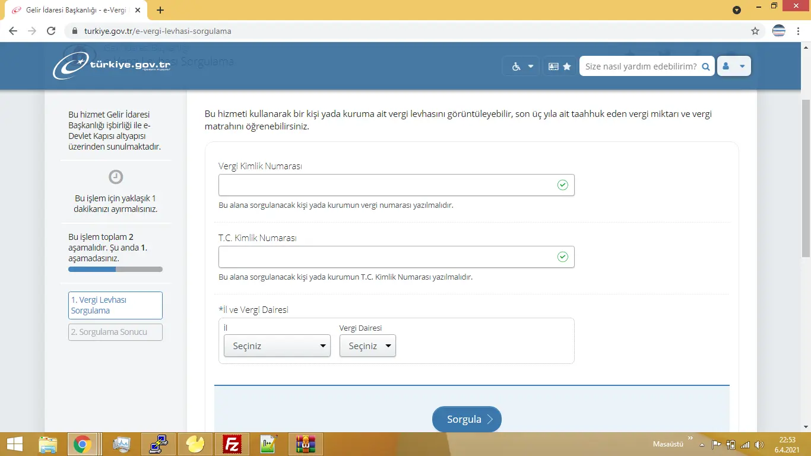
Task: Expand the İl province dropdown
Action: [x=277, y=346]
